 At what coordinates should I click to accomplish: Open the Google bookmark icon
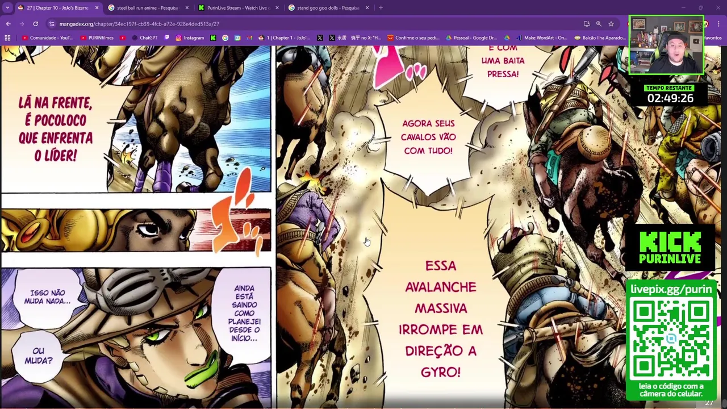tap(225, 38)
